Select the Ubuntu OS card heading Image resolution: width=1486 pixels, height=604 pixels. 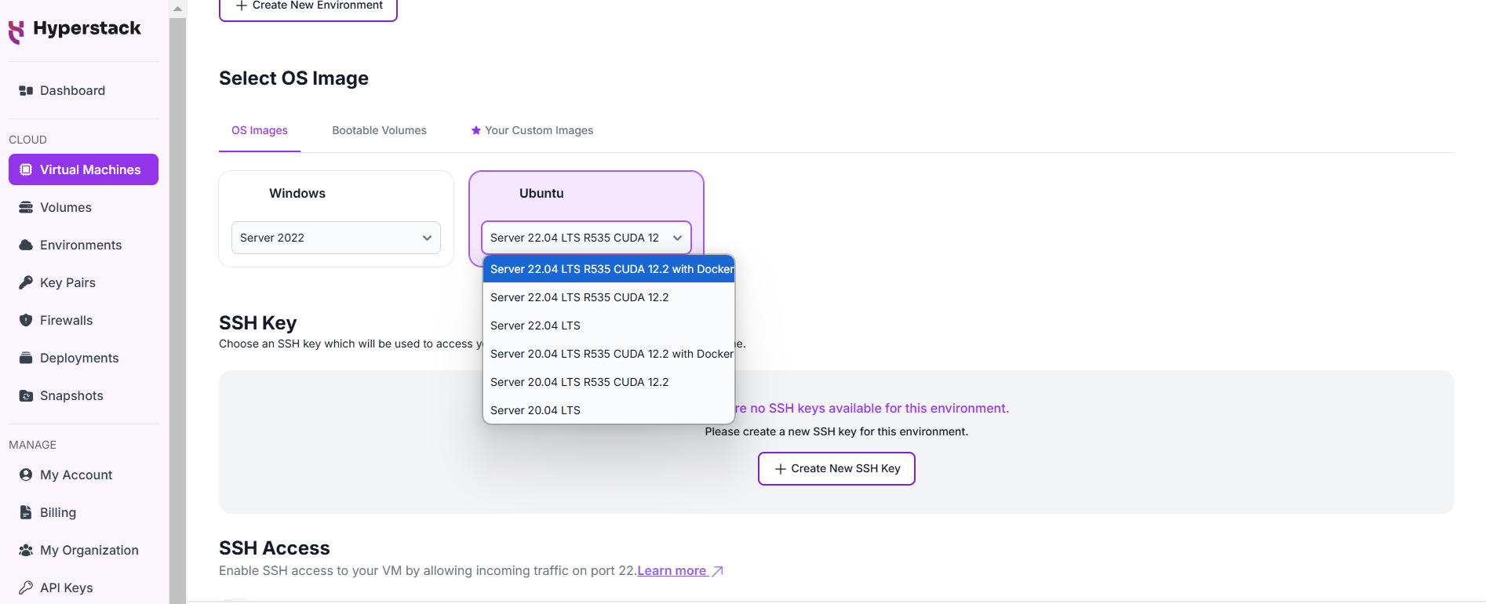click(x=541, y=193)
